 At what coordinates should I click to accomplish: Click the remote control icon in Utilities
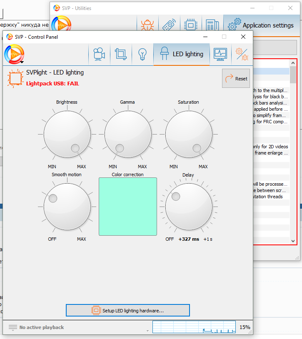point(169,25)
